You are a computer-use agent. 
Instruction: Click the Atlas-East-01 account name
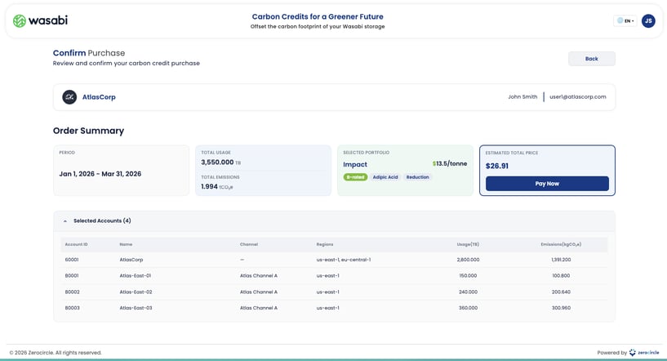pos(136,276)
